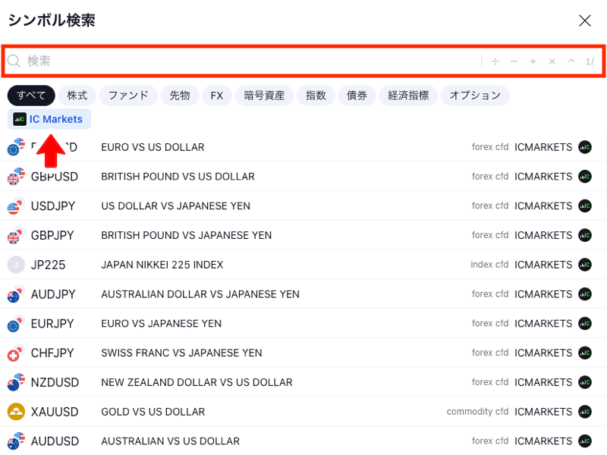Click the 1/ inverse operator button

point(590,61)
